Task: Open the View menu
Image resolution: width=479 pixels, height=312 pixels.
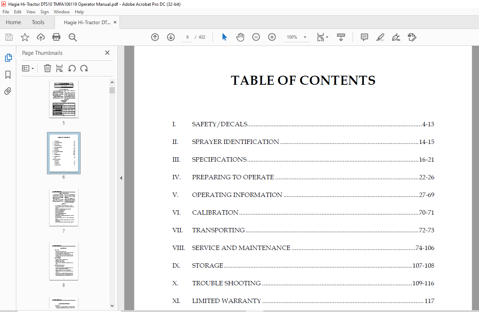Action: click(31, 12)
